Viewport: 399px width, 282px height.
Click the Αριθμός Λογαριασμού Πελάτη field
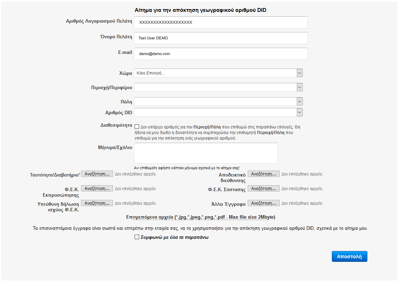point(221,23)
